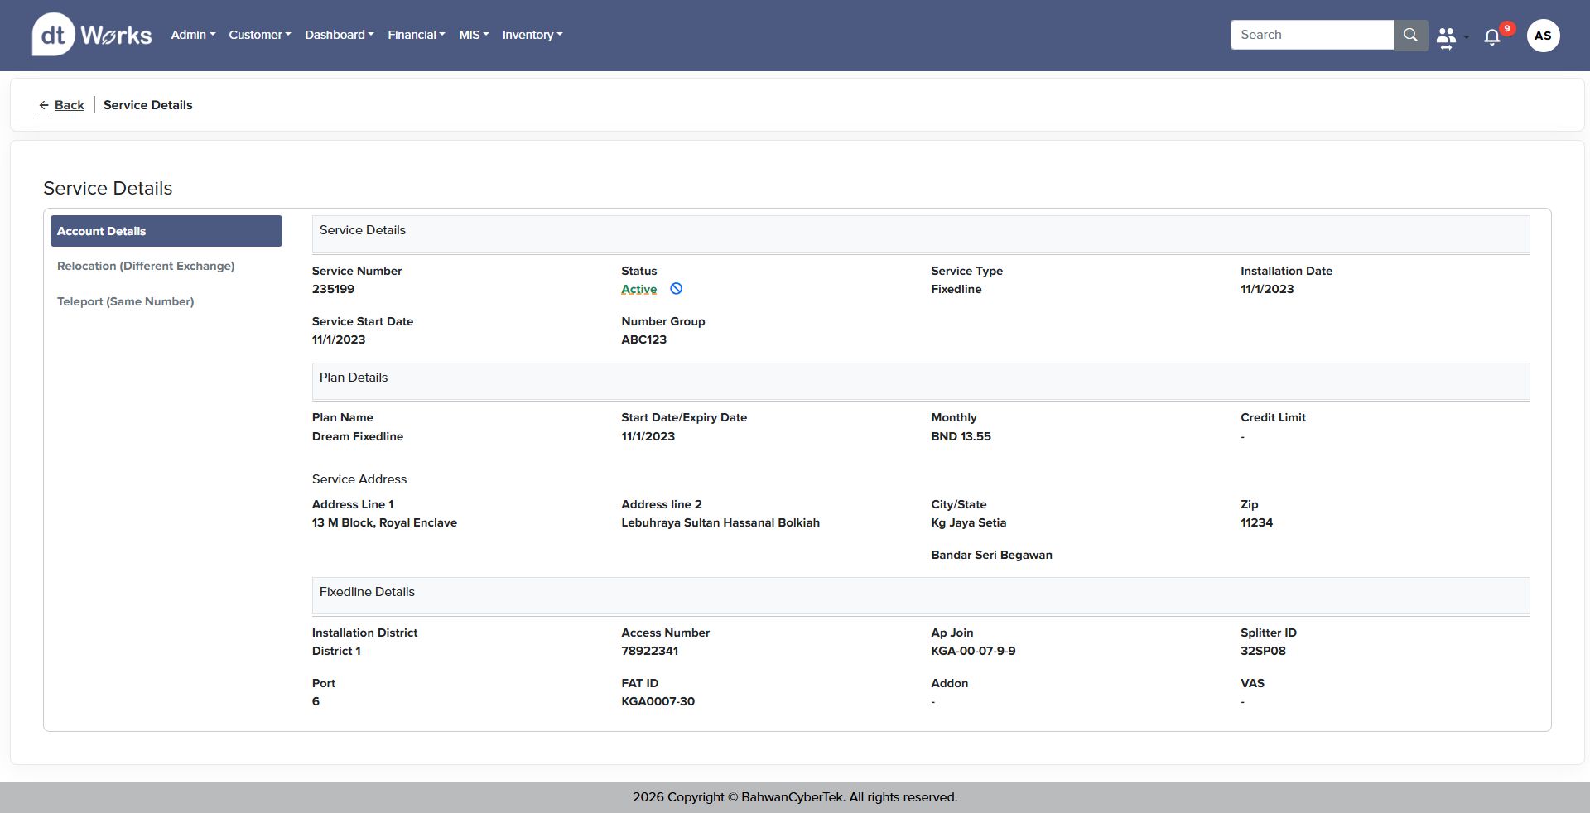Open the Customer dropdown menu
1590x813 pixels.
point(260,35)
